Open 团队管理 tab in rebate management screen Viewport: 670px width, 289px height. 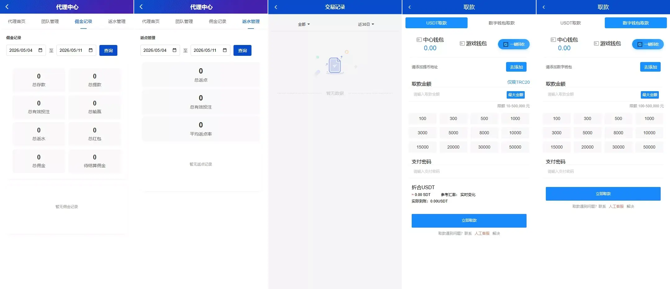point(184,21)
